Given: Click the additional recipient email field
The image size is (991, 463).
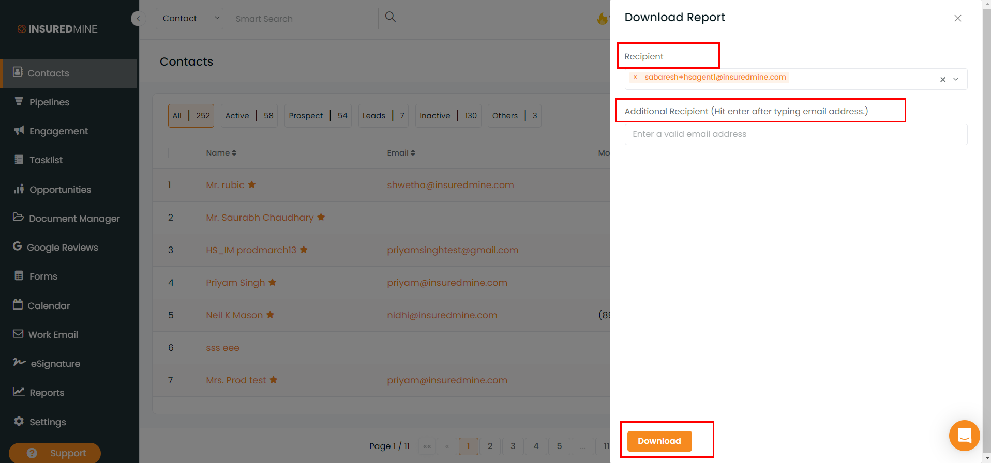Looking at the screenshot, I should (796, 134).
